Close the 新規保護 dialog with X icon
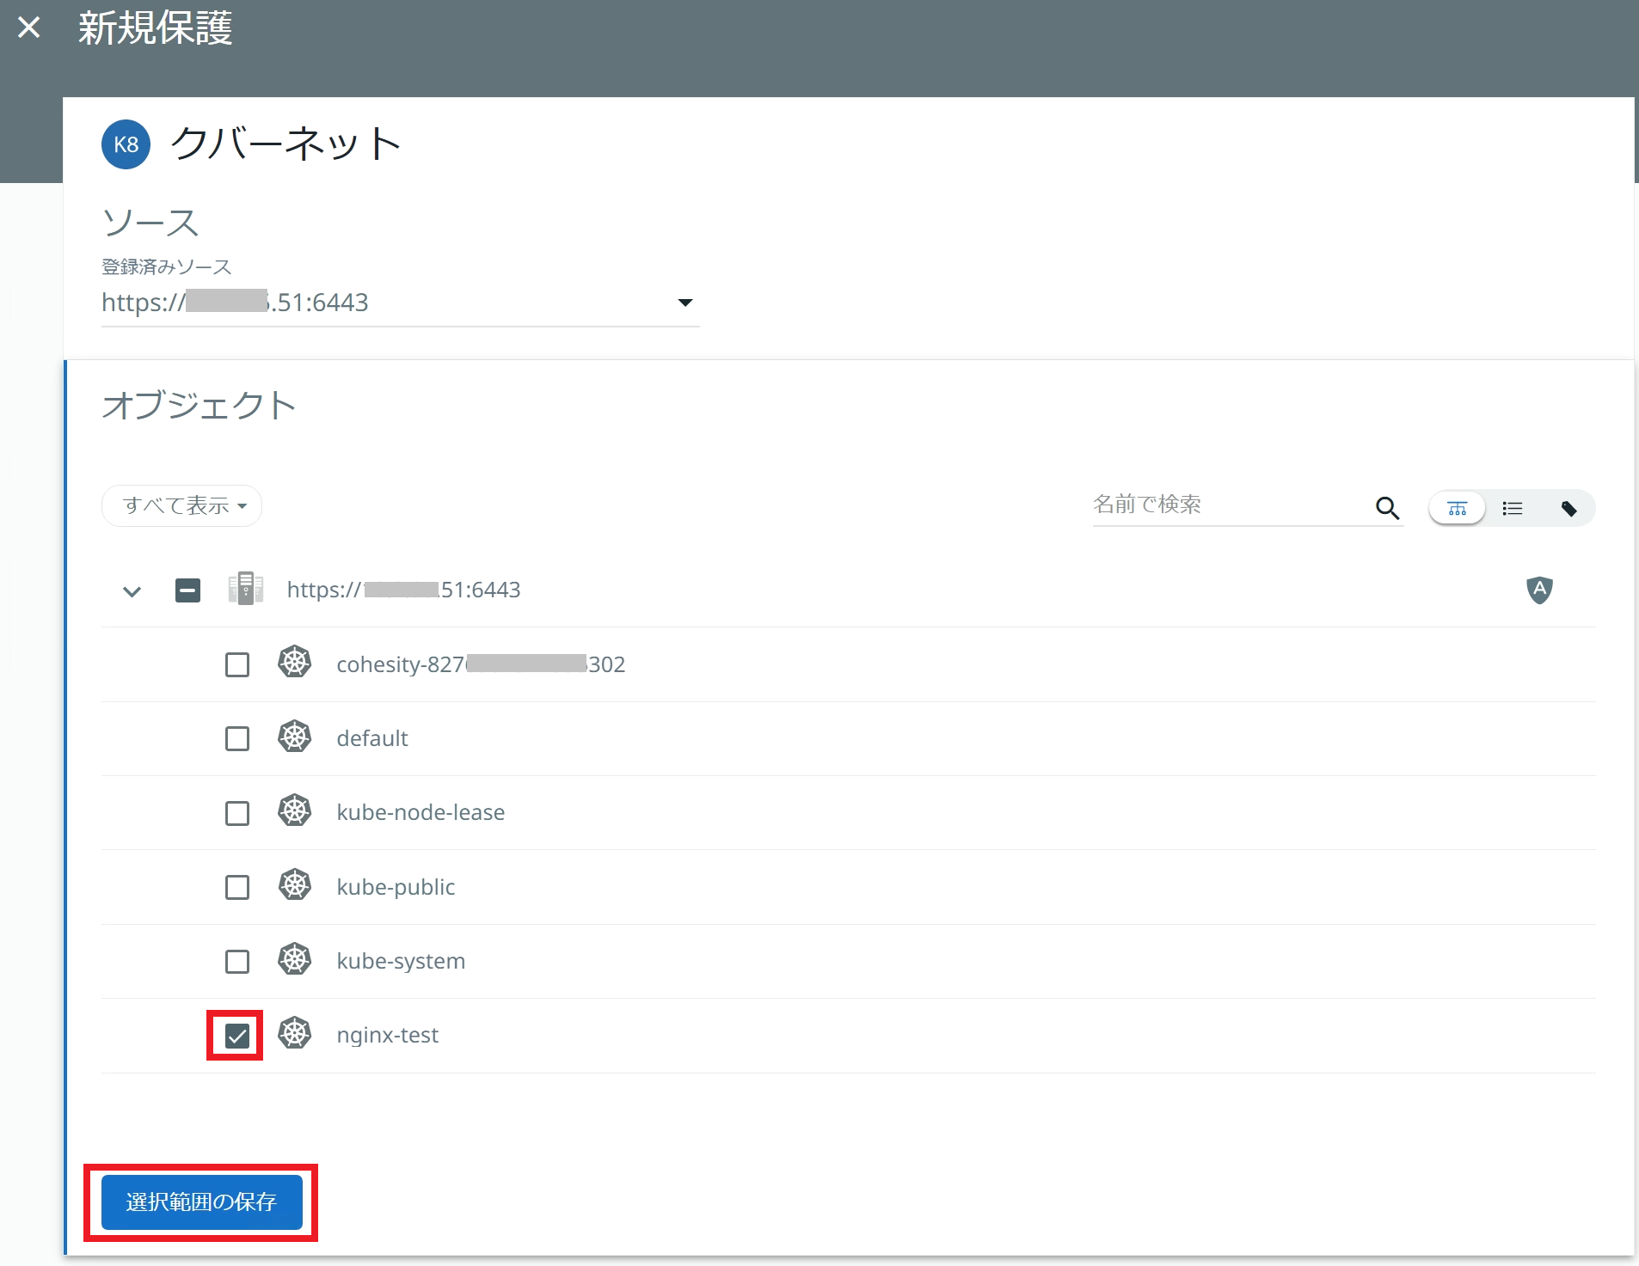Screen dimensions: 1639x1266 (29, 28)
